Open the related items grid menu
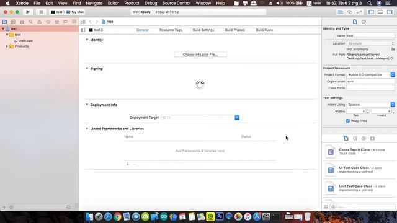The image size is (397, 223). click(x=83, y=22)
